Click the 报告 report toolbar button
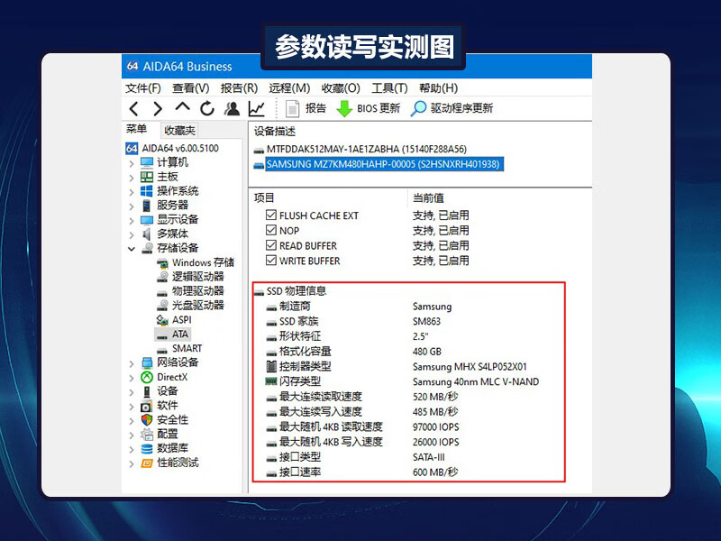 (x=306, y=108)
